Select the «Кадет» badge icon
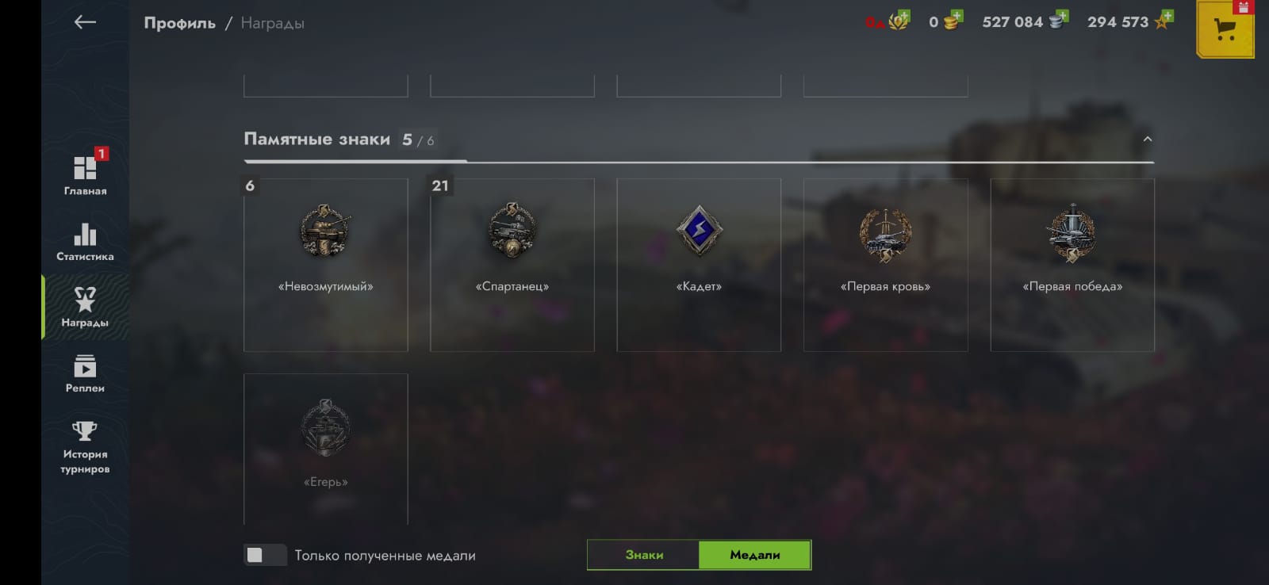 (699, 230)
